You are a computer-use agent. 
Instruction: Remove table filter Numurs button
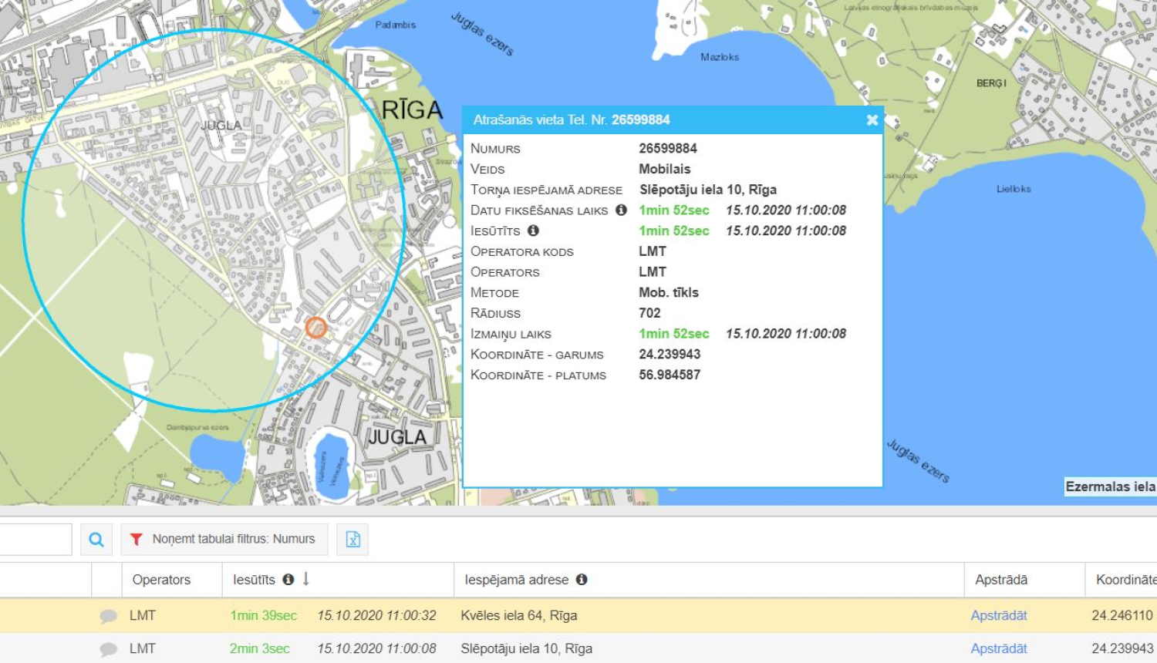pyautogui.click(x=224, y=540)
